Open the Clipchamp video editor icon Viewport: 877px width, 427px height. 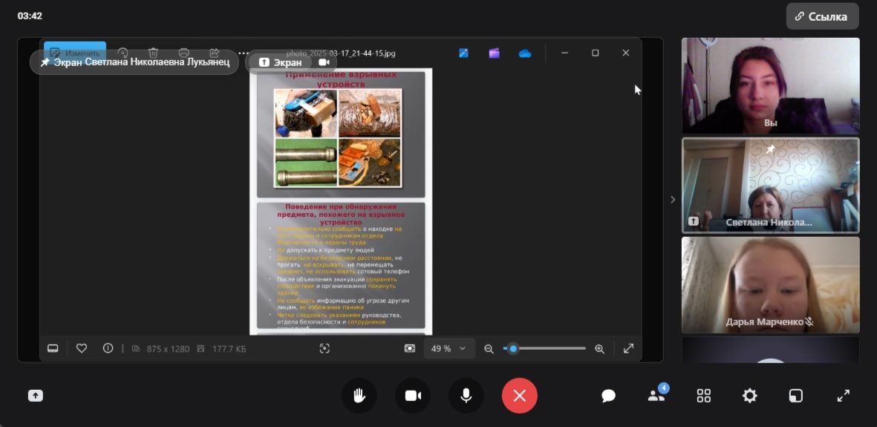[494, 53]
